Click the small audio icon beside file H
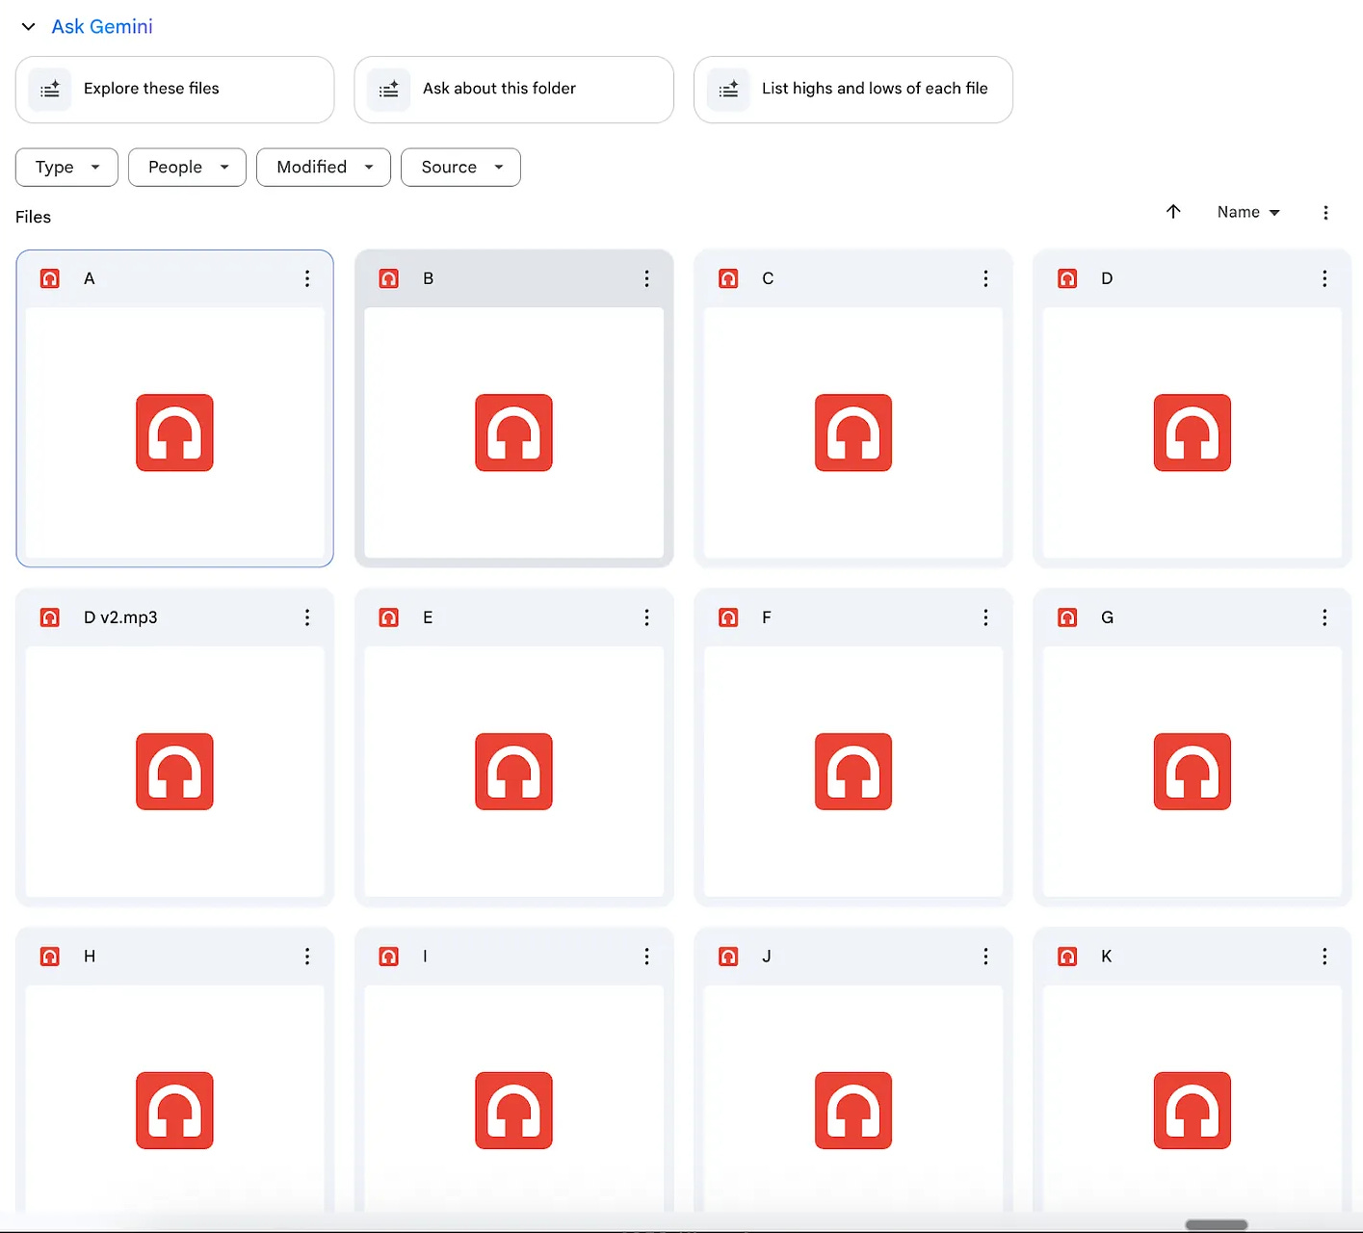 tap(50, 957)
